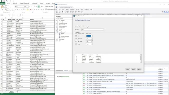
Task: Open DATOS ribbon tab in Excel
Action: (41, 3)
